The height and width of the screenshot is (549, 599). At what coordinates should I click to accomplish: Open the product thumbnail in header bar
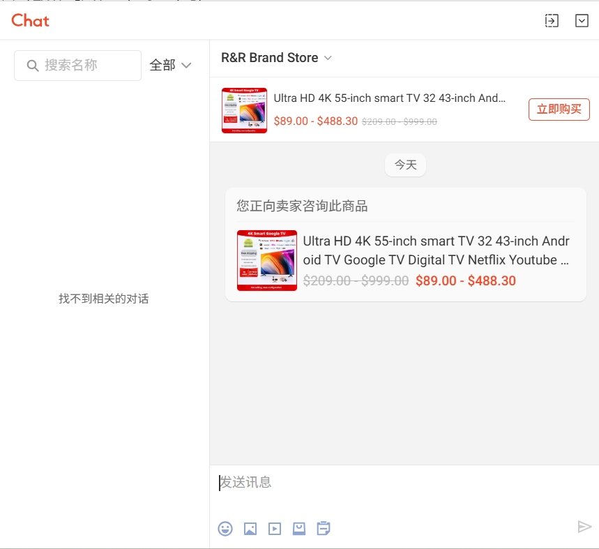tap(244, 110)
